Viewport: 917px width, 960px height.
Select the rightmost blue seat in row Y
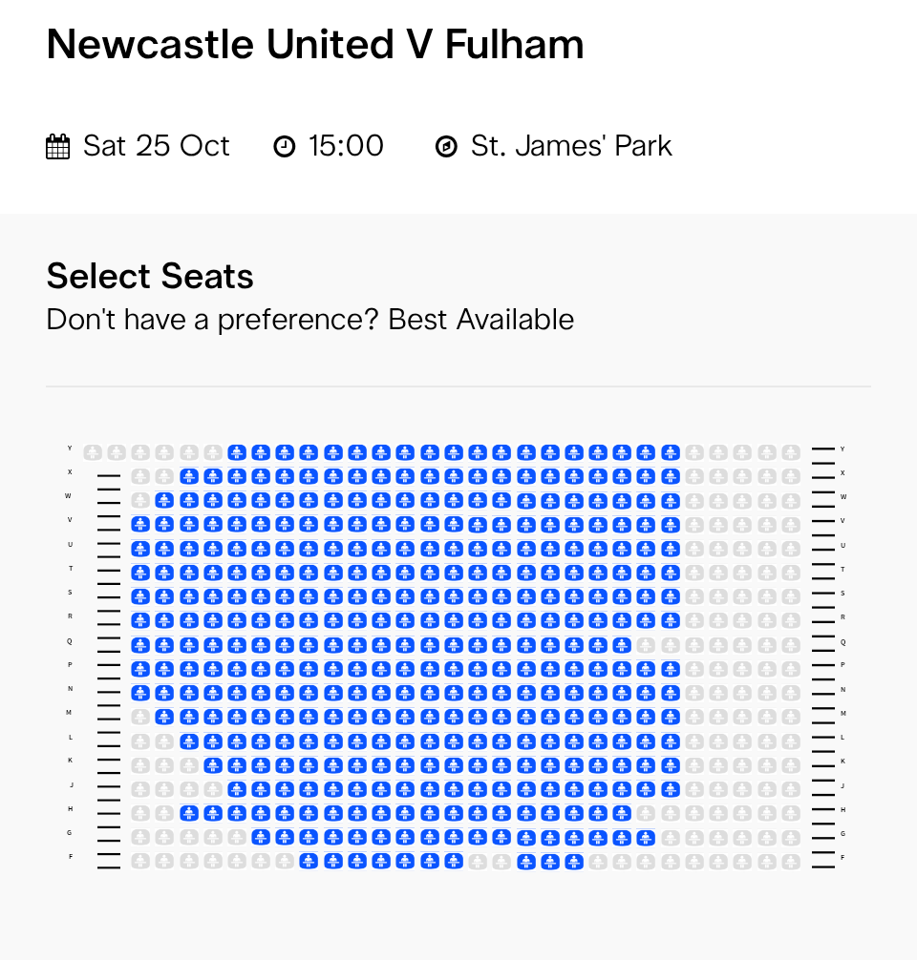[x=670, y=452]
